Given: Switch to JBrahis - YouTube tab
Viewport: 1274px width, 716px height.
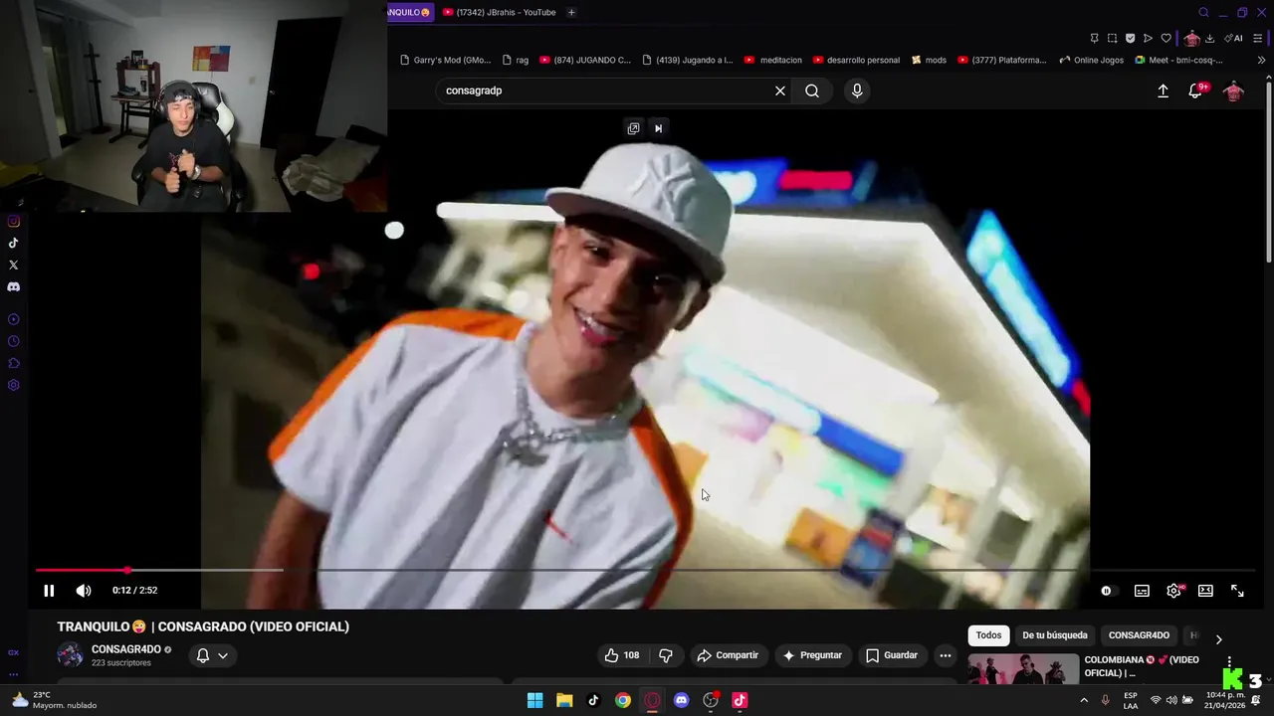Looking at the screenshot, I should [x=500, y=12].
